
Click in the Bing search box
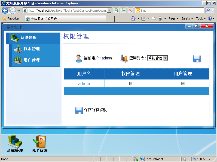pyautogui.click(x=172, y=11)
